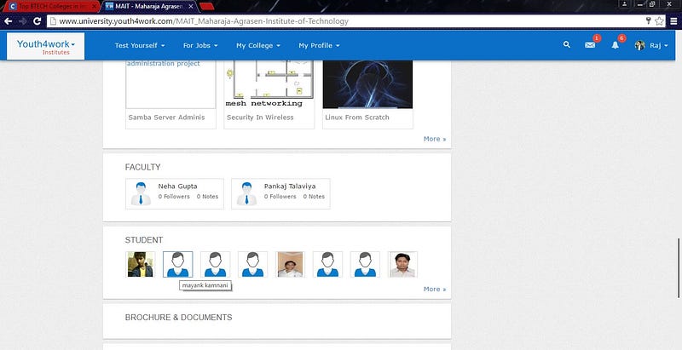Screen dimensions: 682x350
Task: Click the BROCHURE & DOCUMENTS heading
Action: coord(178,318)
